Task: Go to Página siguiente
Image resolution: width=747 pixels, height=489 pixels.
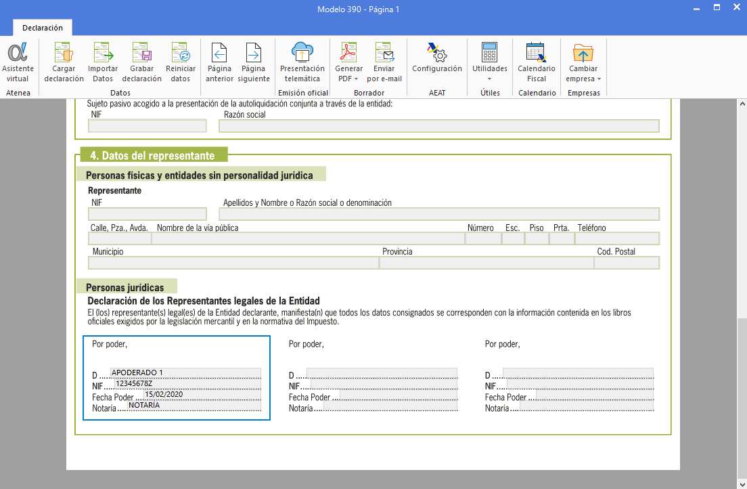Action: click(254, 62)
